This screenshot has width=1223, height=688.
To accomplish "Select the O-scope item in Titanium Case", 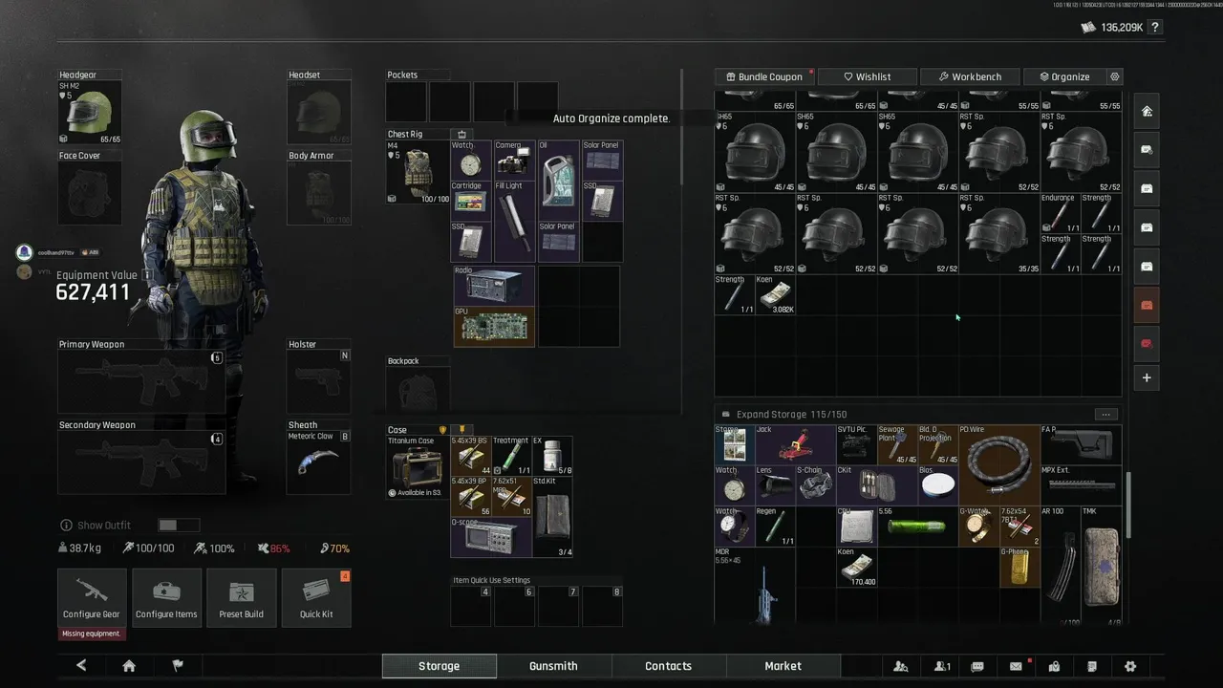I will pos(491,537).
